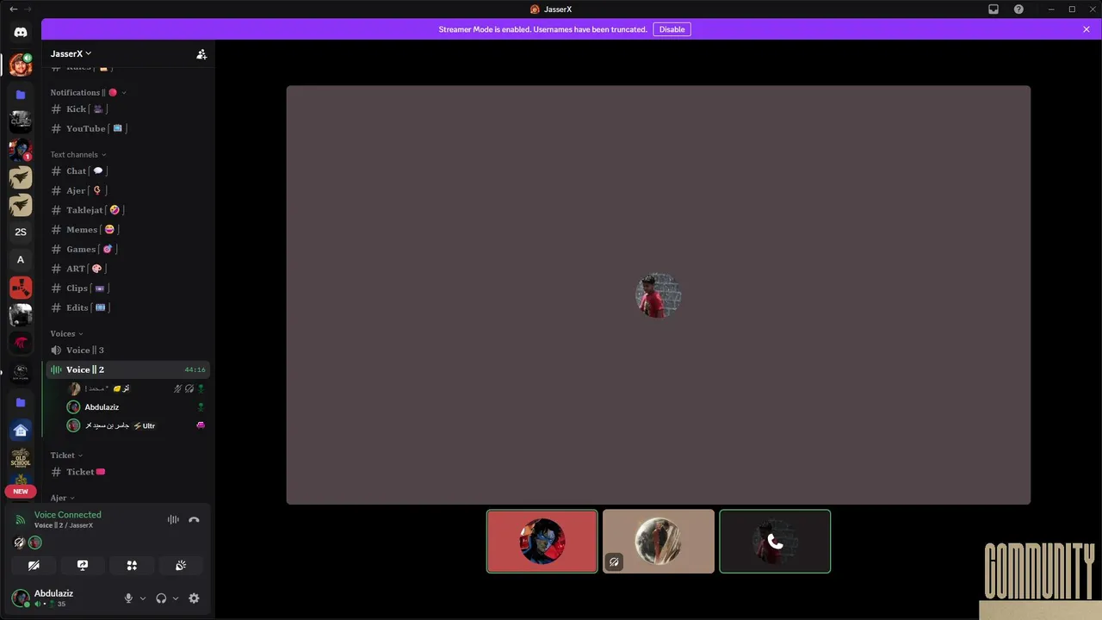
Task: Select the Ultr member in voice list
Action: [x=136, y=425]
